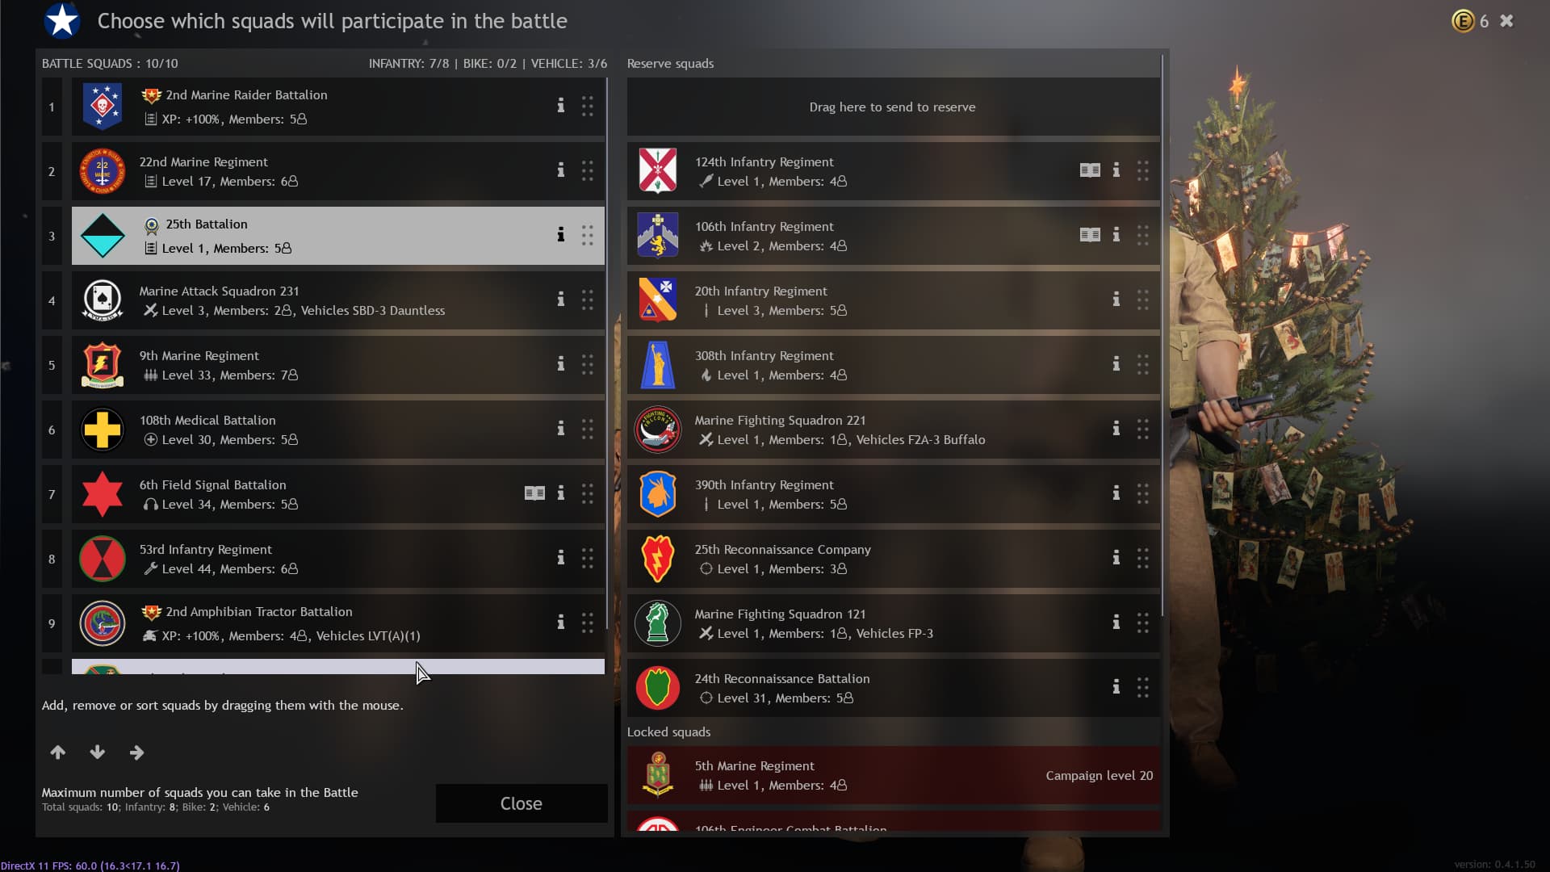The height and width of the screenshot is (872, 1550).
Task: Click grip handle of 25th Reconnaissance Company
Action: 1143,558
